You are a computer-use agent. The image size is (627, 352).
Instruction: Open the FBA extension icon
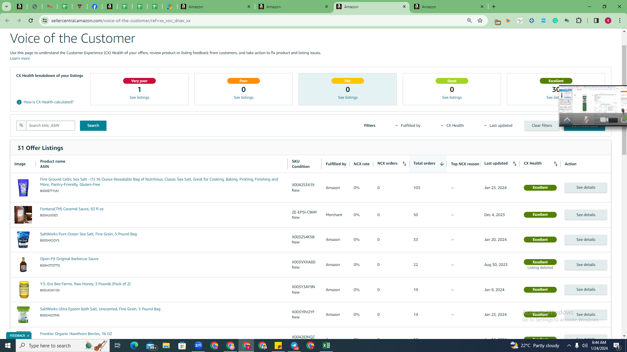(x=543, y=21)
